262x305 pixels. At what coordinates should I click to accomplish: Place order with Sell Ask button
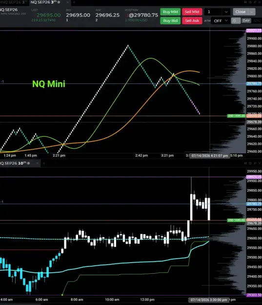[x=192, y=20]
